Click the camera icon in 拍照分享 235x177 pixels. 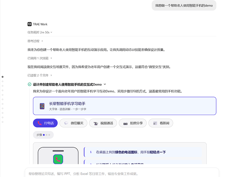click(x=125, y=123)
